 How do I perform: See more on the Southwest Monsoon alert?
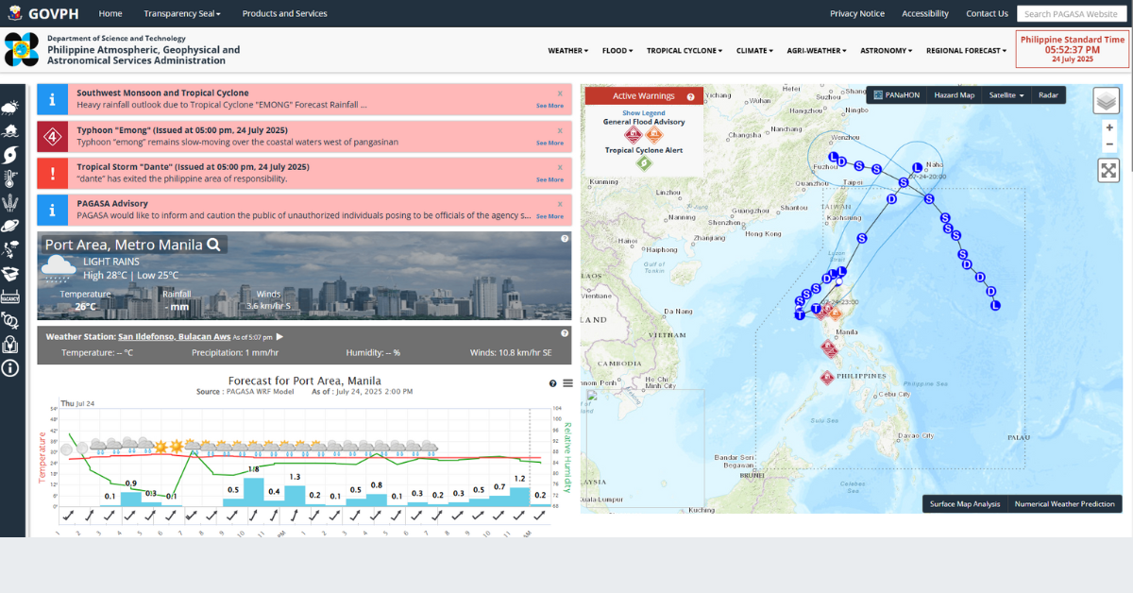coord(550,106)
